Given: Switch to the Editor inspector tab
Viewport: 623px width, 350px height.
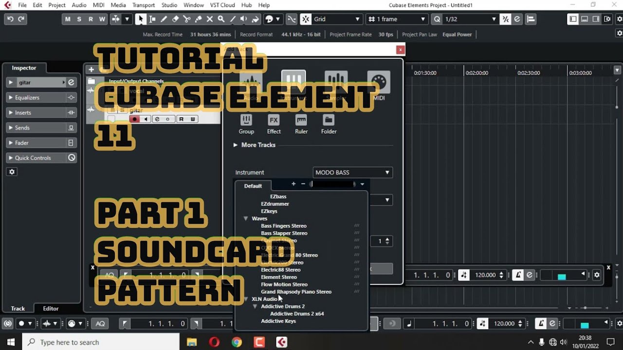Looking at the screenshot, I should [x=51, y=309].
